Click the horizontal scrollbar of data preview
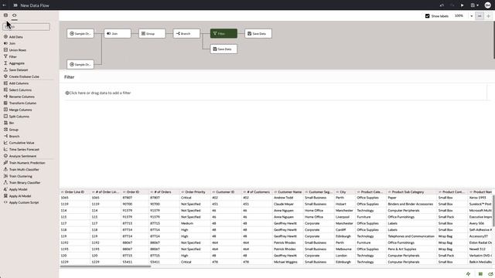Image resolution: width=495 pixels, height=278 pixels. (105, 266)
